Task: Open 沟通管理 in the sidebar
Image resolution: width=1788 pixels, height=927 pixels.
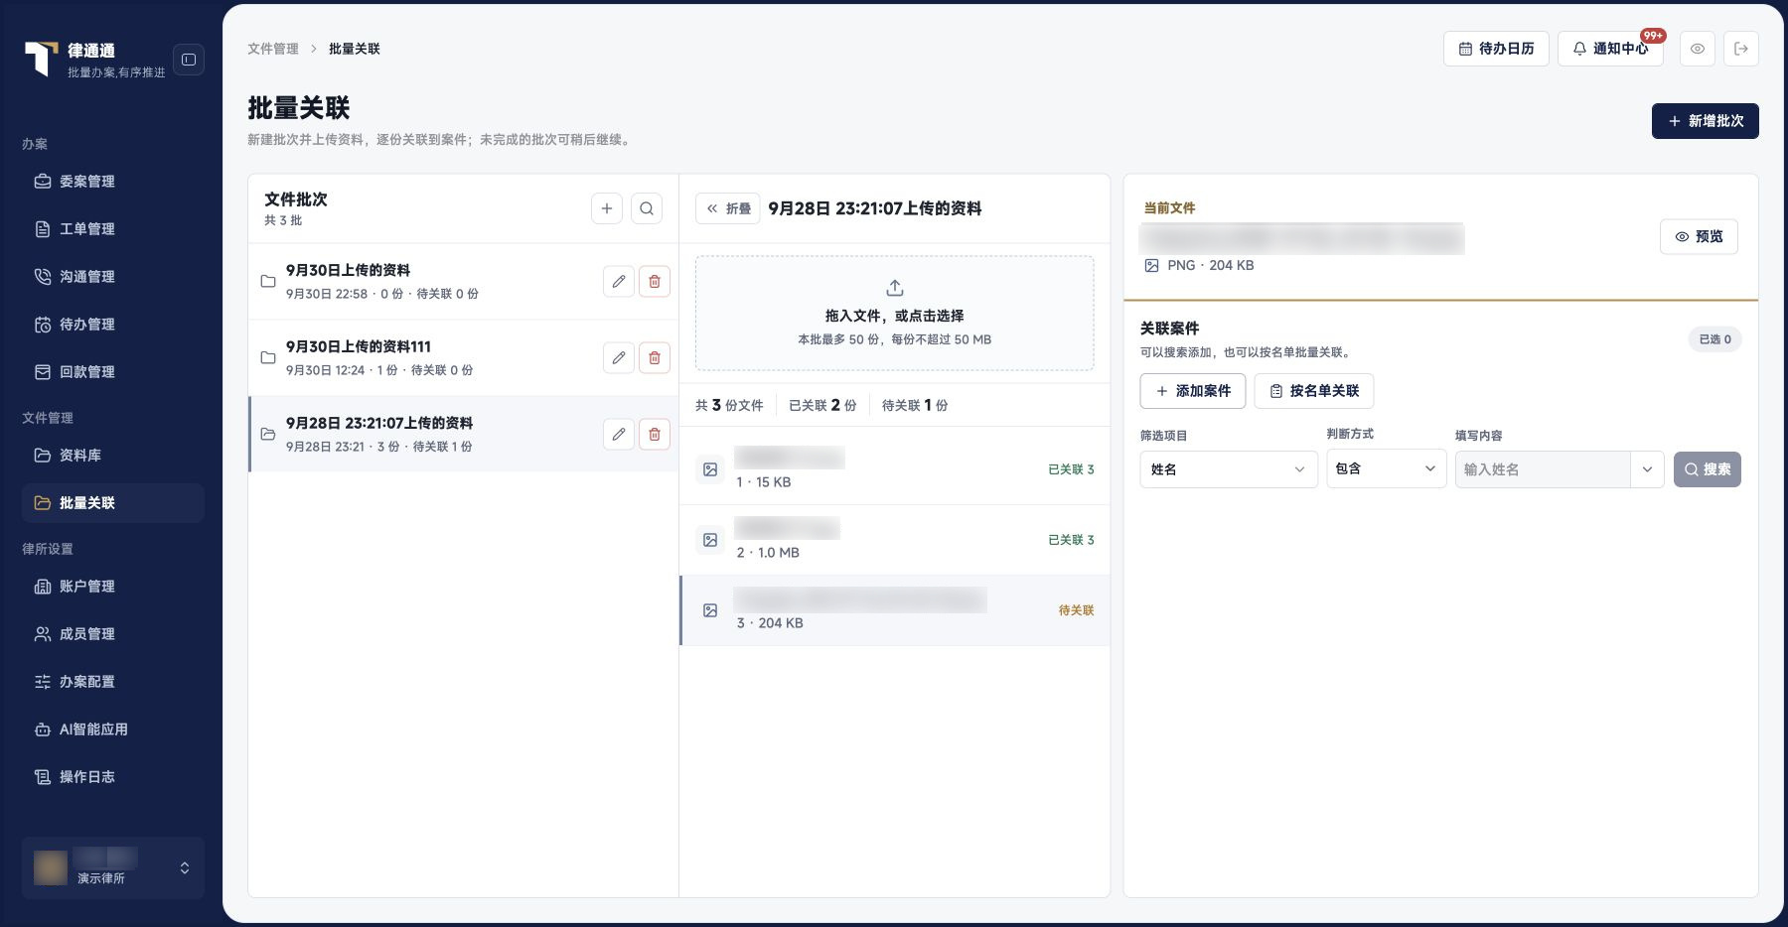Action: (x=113, y=277)
